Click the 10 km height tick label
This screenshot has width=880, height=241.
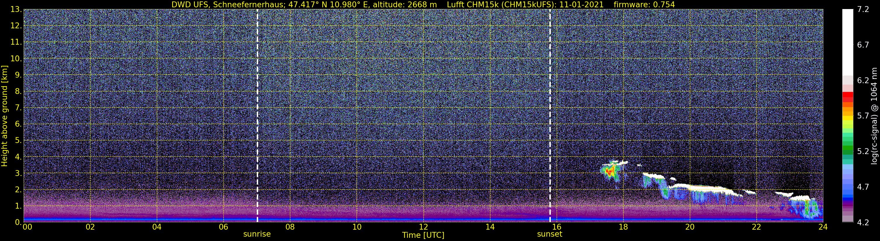(16, 59)
